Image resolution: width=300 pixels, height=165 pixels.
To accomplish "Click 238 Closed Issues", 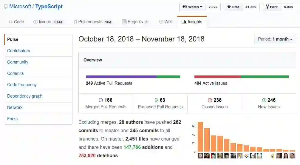I will 214,103.
